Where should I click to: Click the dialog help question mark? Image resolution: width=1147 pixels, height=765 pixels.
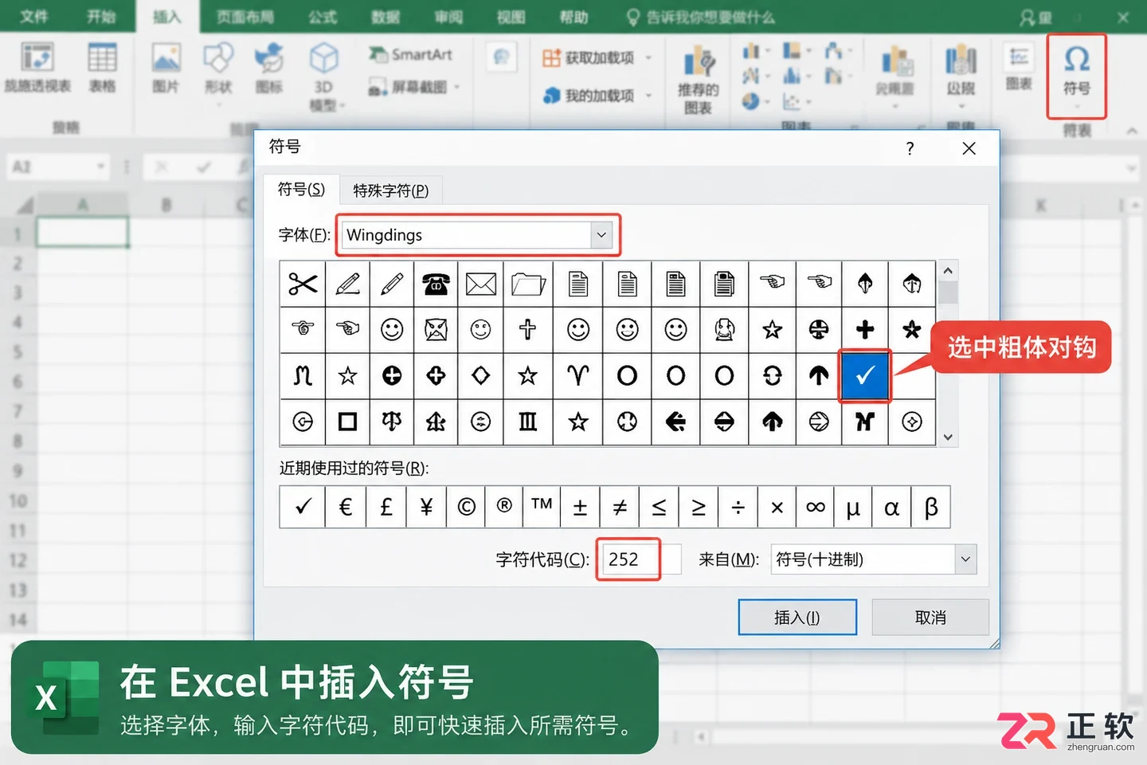pos(910,148)
